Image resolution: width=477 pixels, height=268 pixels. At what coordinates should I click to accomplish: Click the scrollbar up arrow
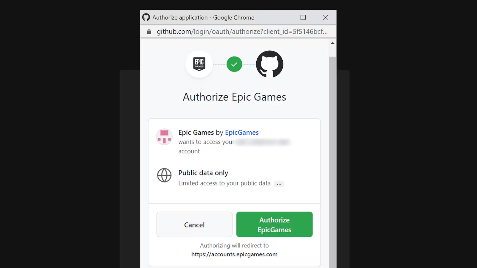click(333, 43)
